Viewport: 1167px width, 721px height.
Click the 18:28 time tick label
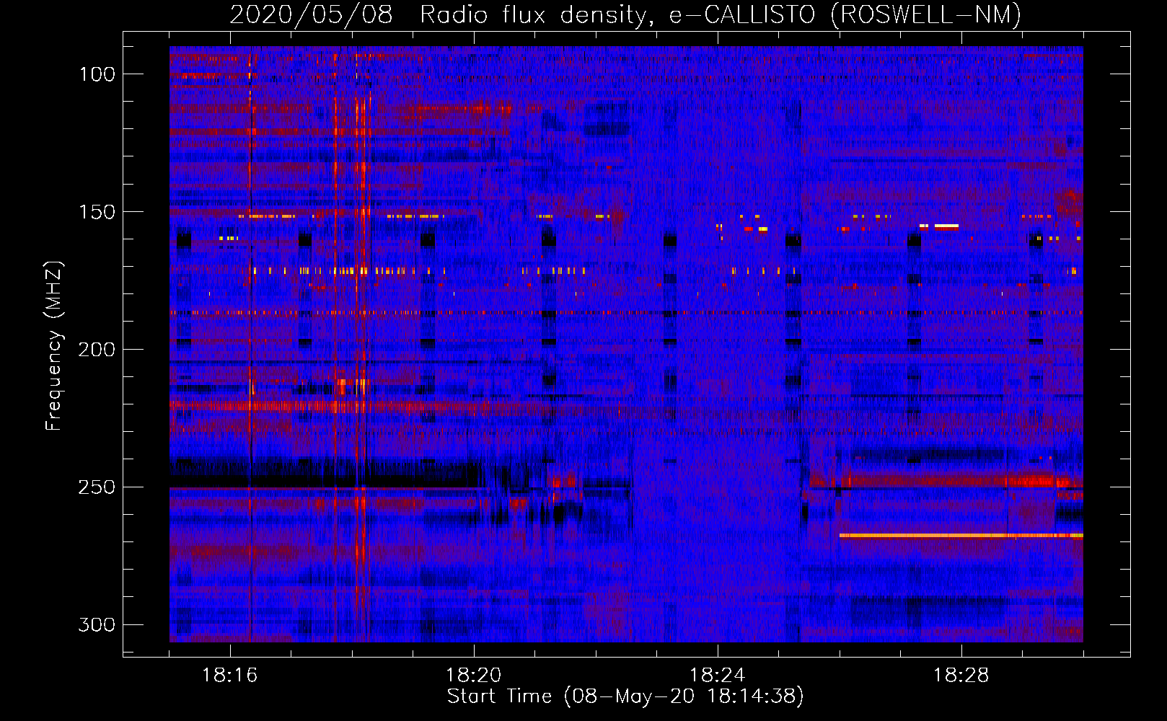pyautogui.click(x=961, y=676)
